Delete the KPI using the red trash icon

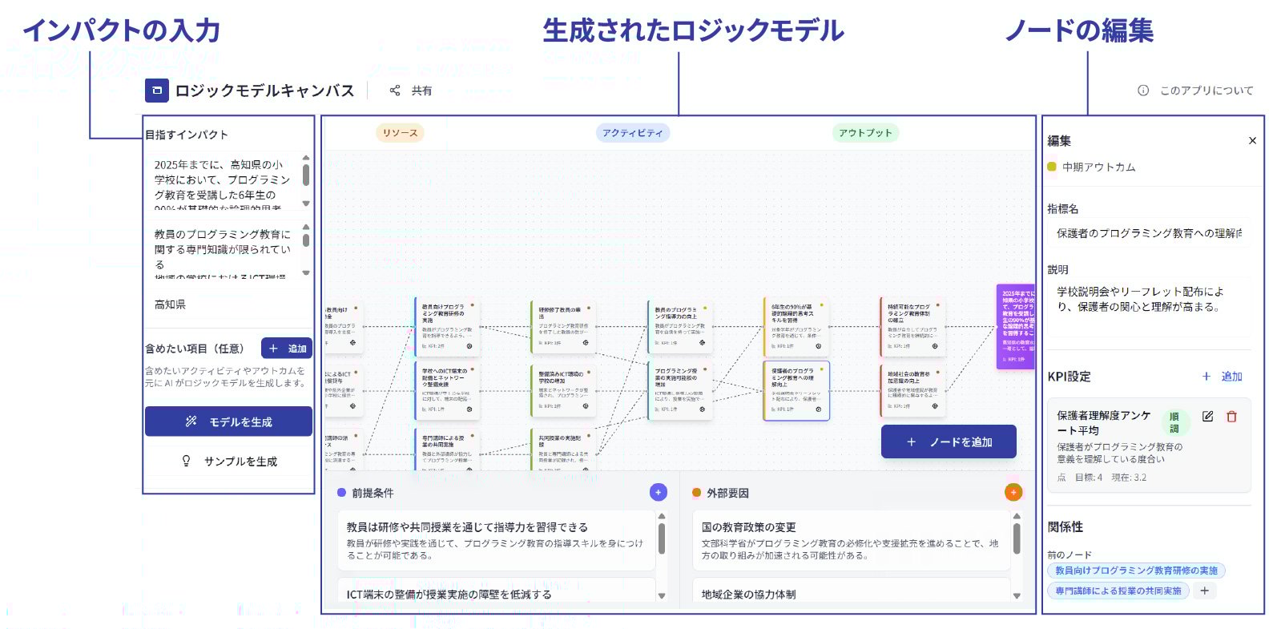1232,417
